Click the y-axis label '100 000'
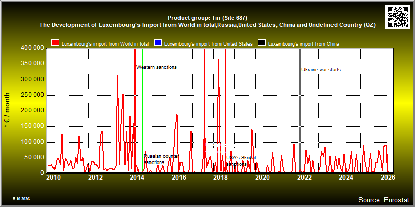This screenshot has width=415, height=207. click(x=32, y=142)
